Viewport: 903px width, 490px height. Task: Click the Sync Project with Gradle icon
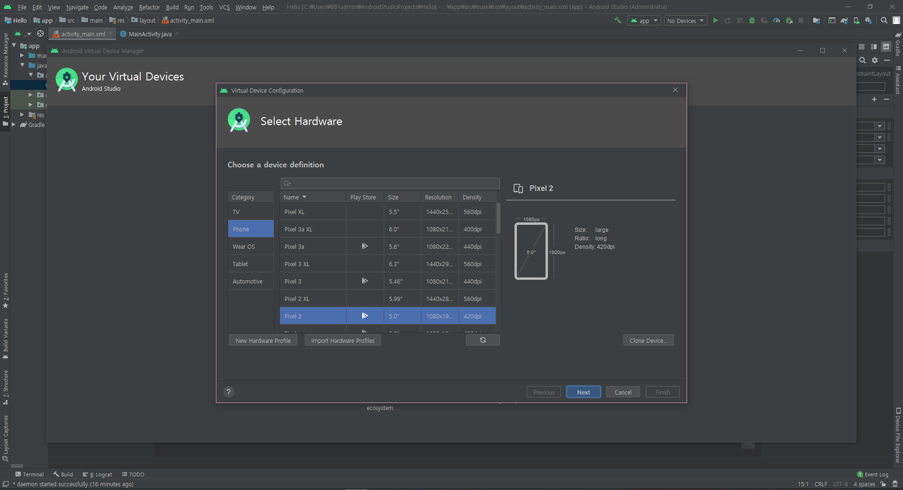pos(844,20)
